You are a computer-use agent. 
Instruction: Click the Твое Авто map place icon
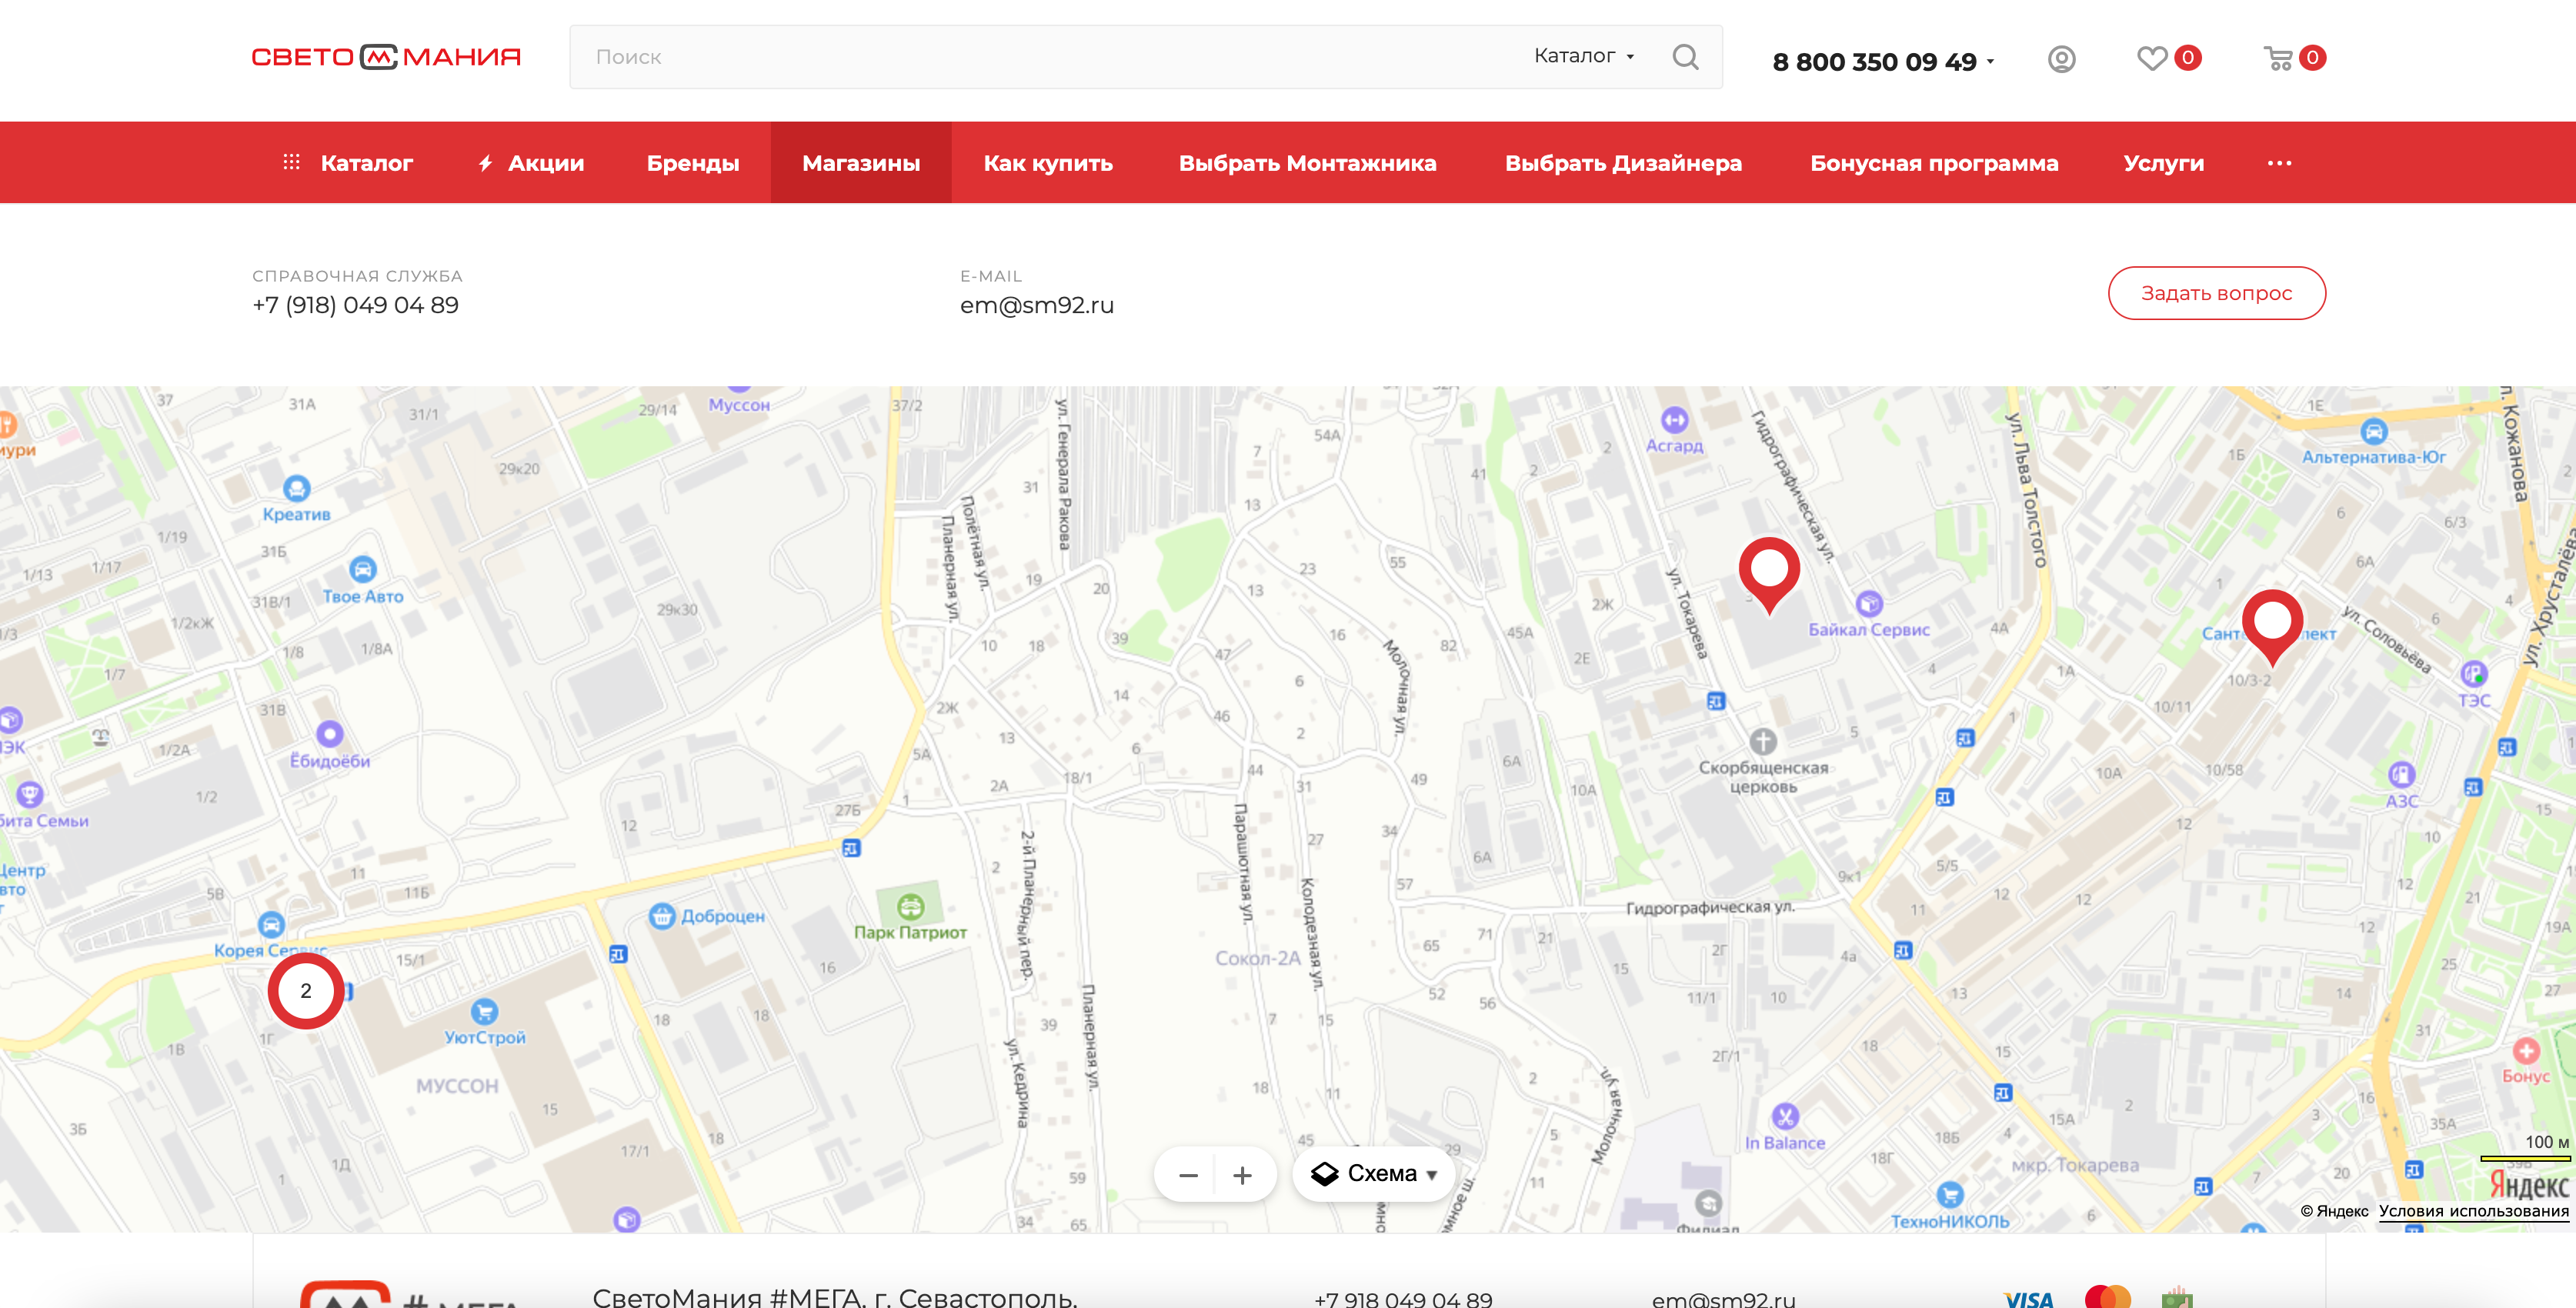click(362, 569)
